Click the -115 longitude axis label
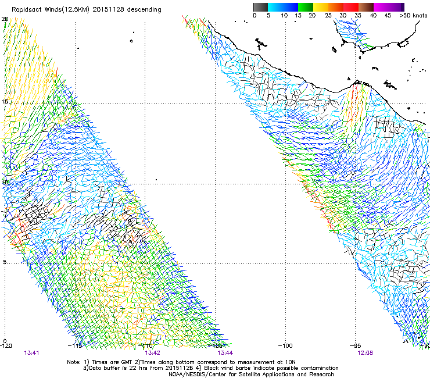Screen dimensions: 430x378 point(75,345)
